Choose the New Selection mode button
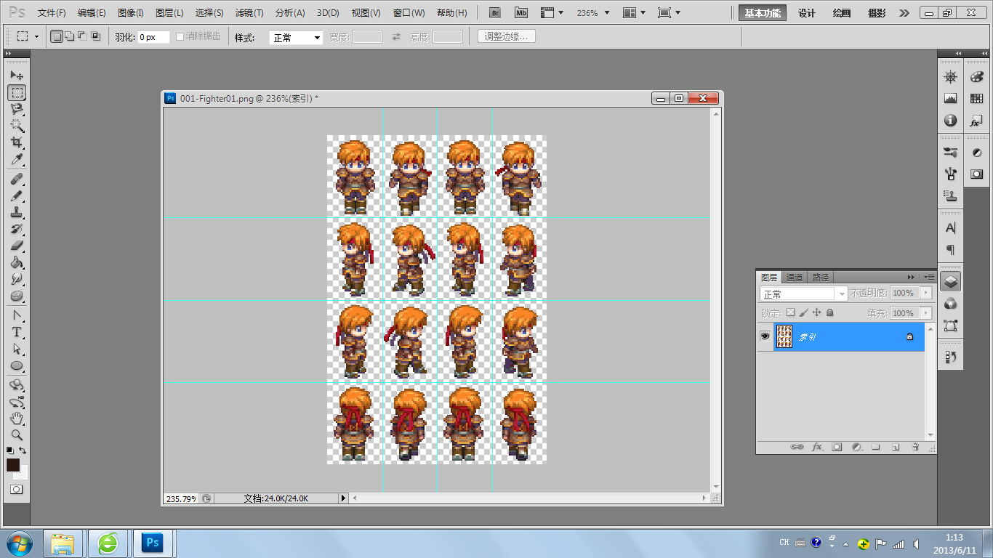Screen dimensions: 993x558 [57, 36]
